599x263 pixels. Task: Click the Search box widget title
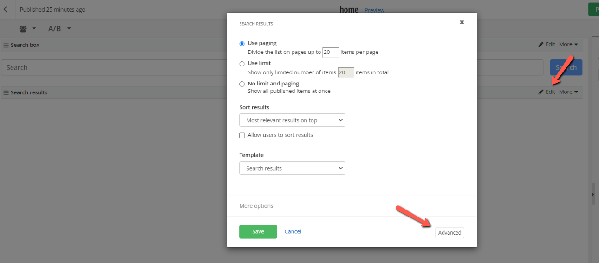25,45
